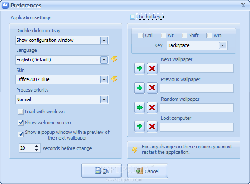Tick the Ctrl modifier checkbox
This screenshot has height=184, width=250.
[x=140, y=35]
